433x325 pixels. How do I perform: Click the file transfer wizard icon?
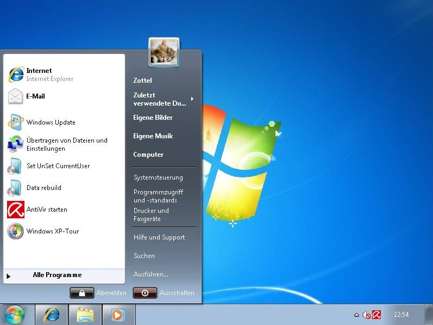(x=16, y=144)
